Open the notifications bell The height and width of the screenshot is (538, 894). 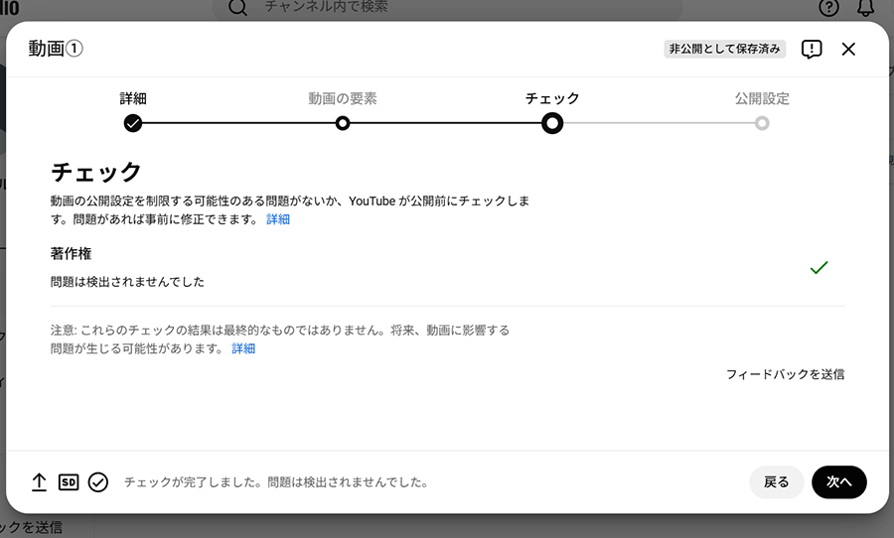[x=865, y=8]
